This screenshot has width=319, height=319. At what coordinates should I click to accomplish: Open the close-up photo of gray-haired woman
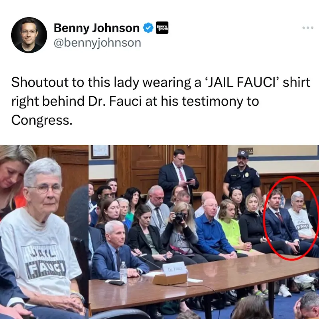click(x=44, y=232)
